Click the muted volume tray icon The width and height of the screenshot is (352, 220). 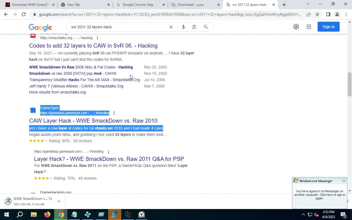coord(317,215)
